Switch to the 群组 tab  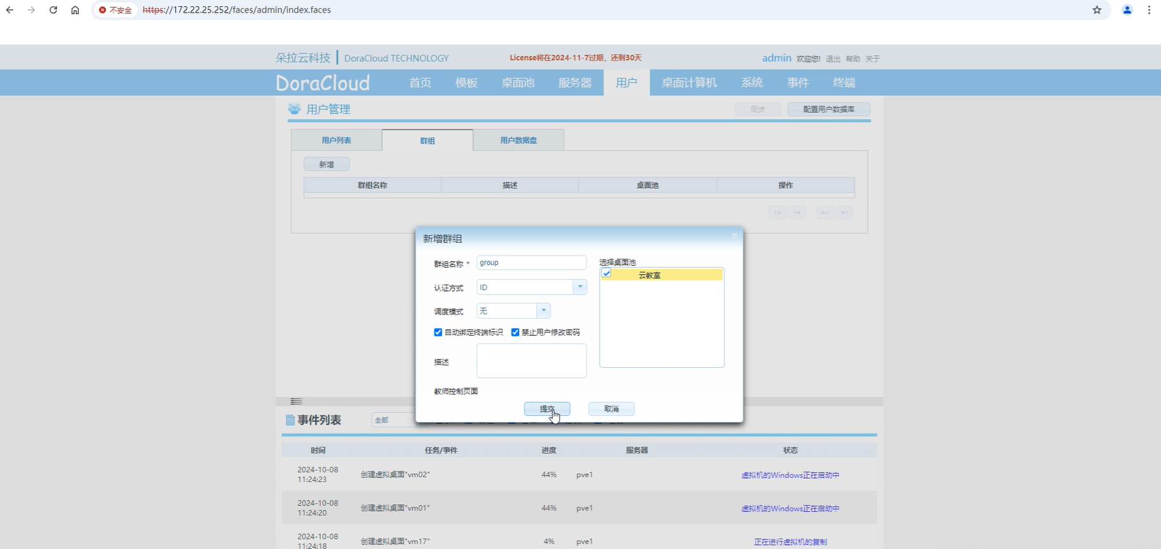tap(428, 140)
